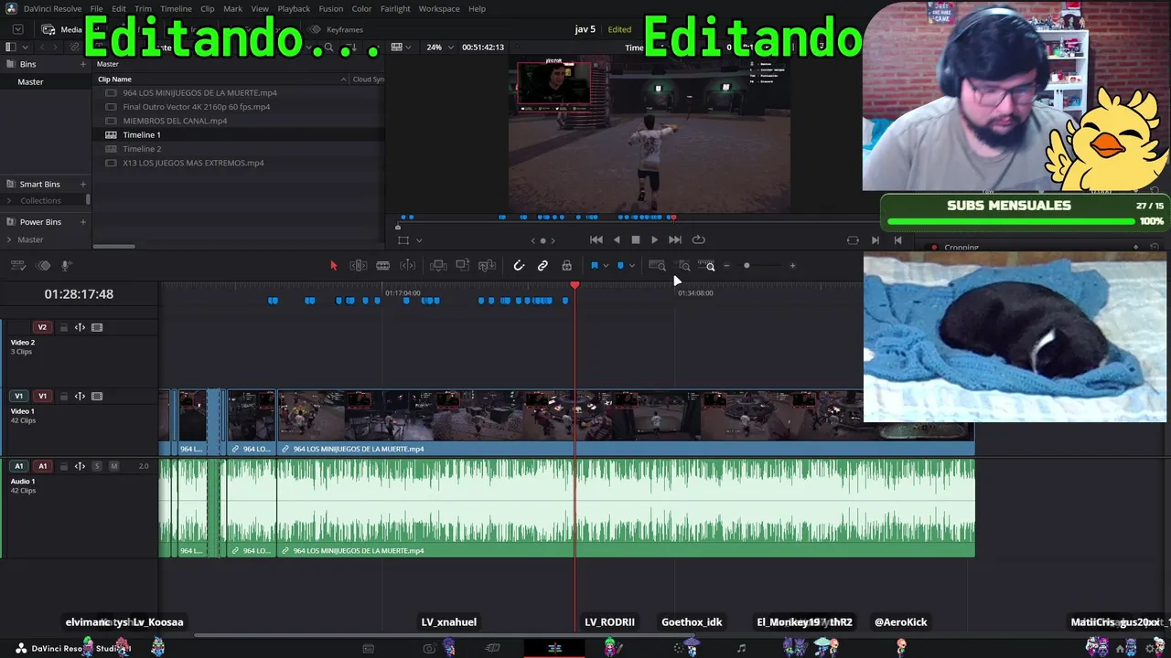Click the microphone voiceover icon
The image size is (1171, 658).
pos(66,266)
